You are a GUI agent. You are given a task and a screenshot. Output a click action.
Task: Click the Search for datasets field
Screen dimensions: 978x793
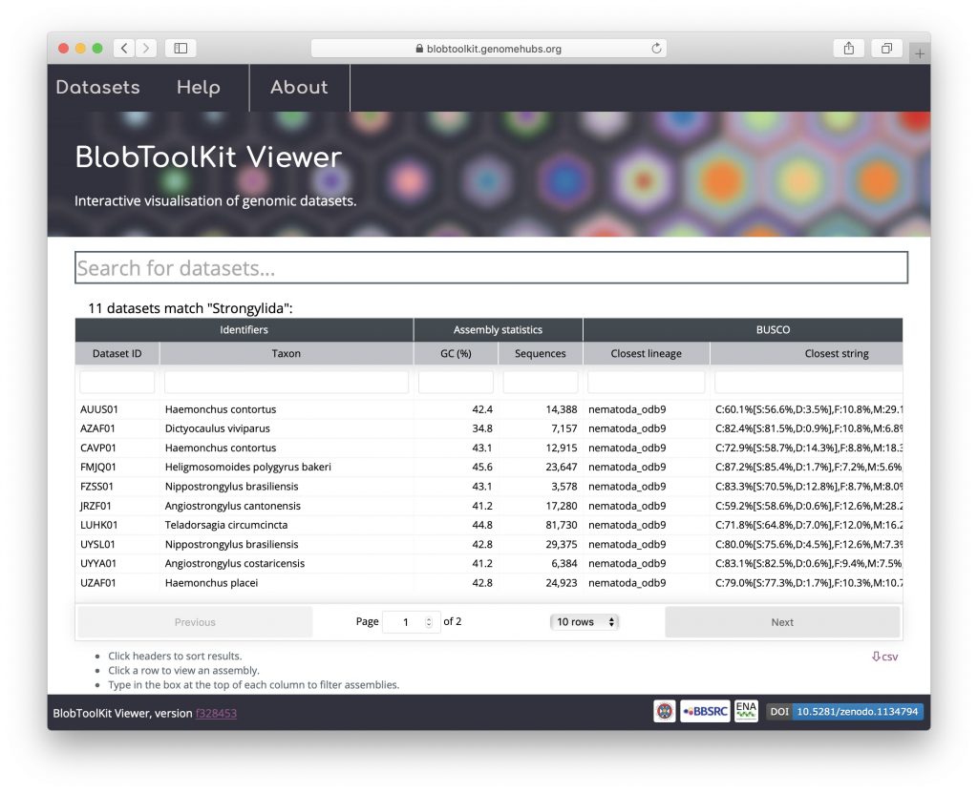pos(491,268)
